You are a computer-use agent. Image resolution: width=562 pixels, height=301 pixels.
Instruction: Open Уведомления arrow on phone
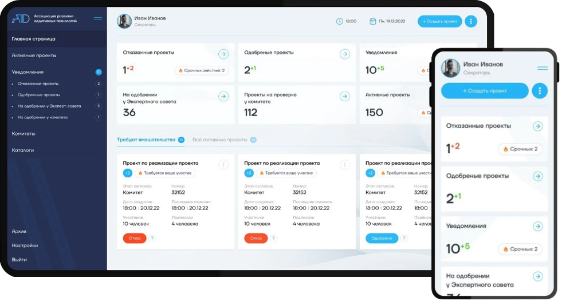[537, 227]
